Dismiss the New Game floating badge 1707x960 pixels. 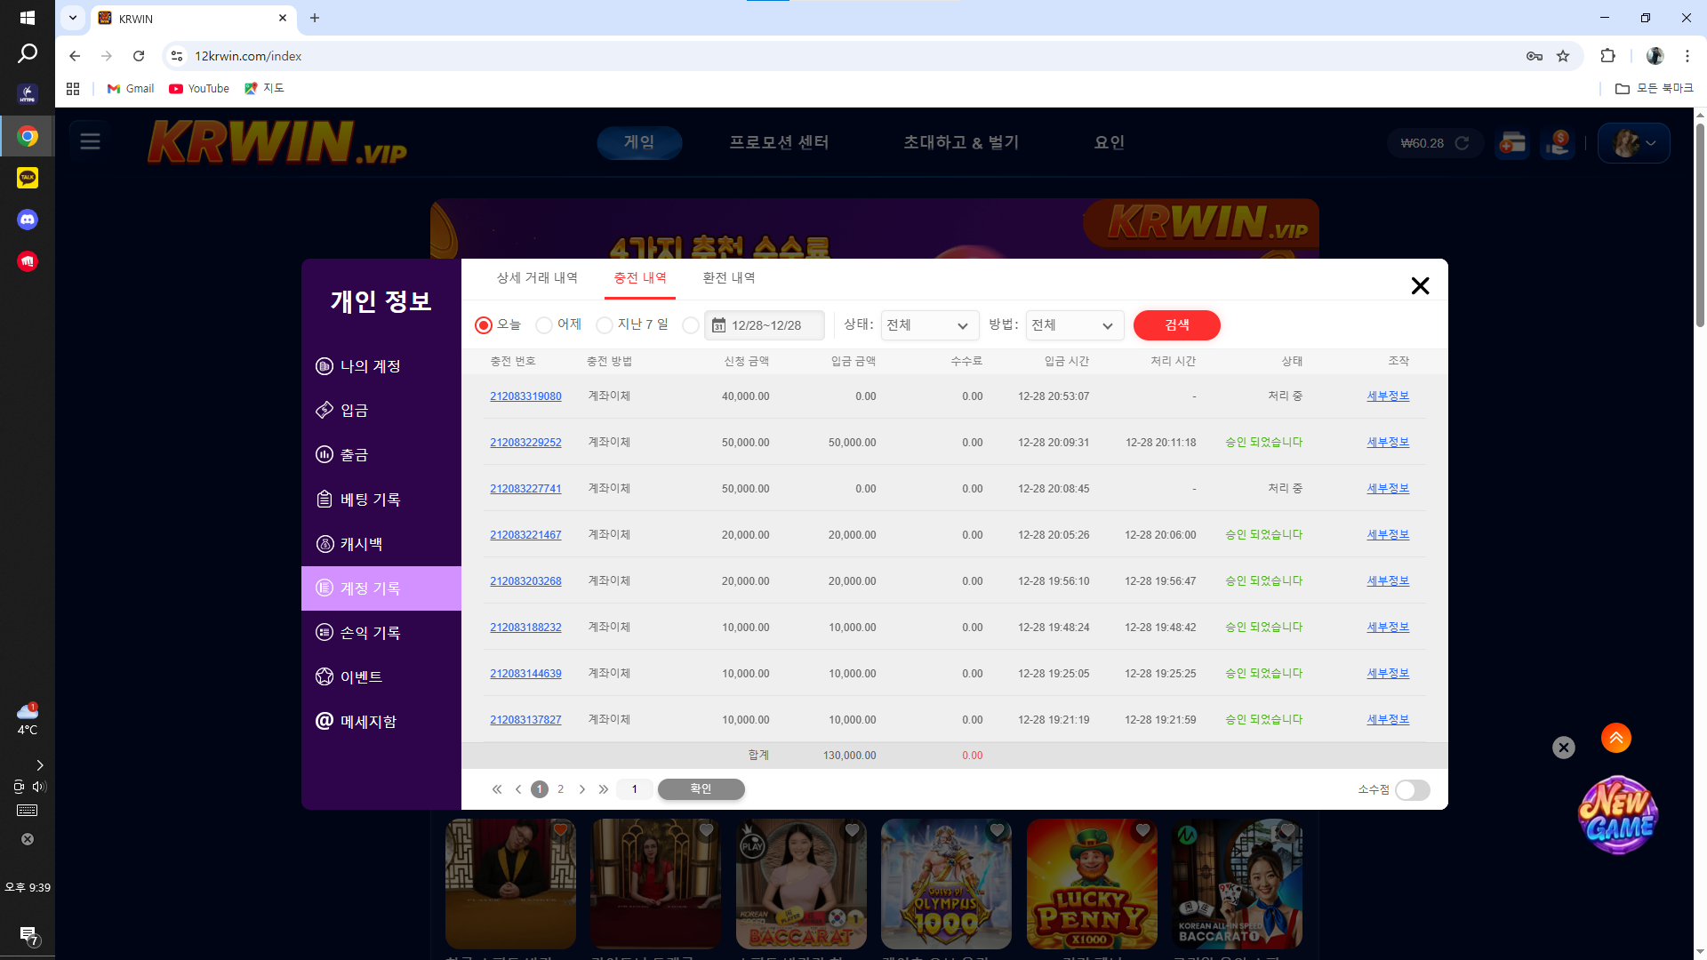point(1563,748)
